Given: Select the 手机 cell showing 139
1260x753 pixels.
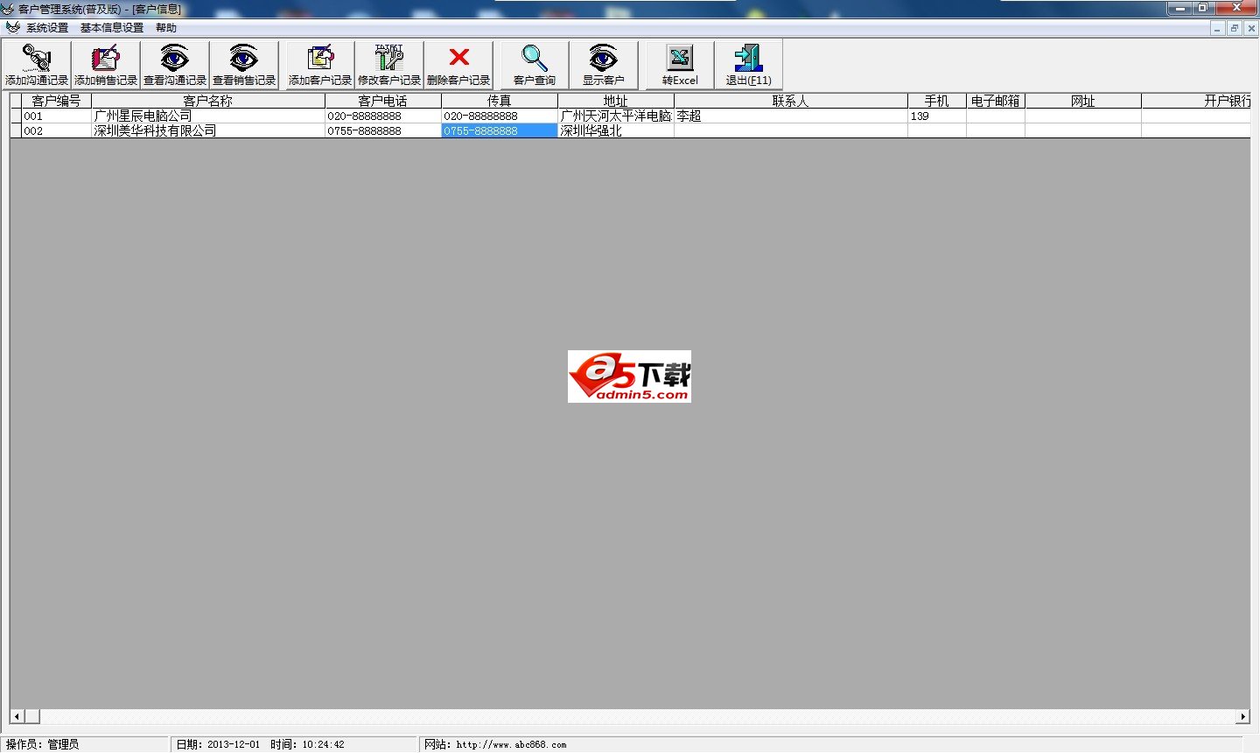Looking at the screenshot, I should tap(937, 116).
